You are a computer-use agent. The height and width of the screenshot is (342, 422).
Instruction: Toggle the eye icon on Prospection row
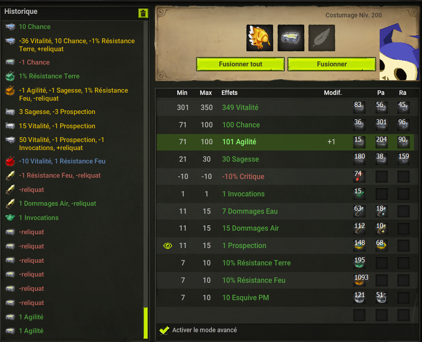[x=168, y=246]
